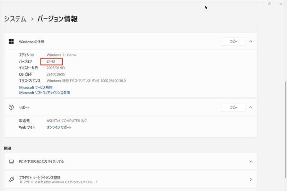Screen dimensions: 287x191
Task: Select the バージョン情報 breadcrumb title
Action: coord(57,19)
